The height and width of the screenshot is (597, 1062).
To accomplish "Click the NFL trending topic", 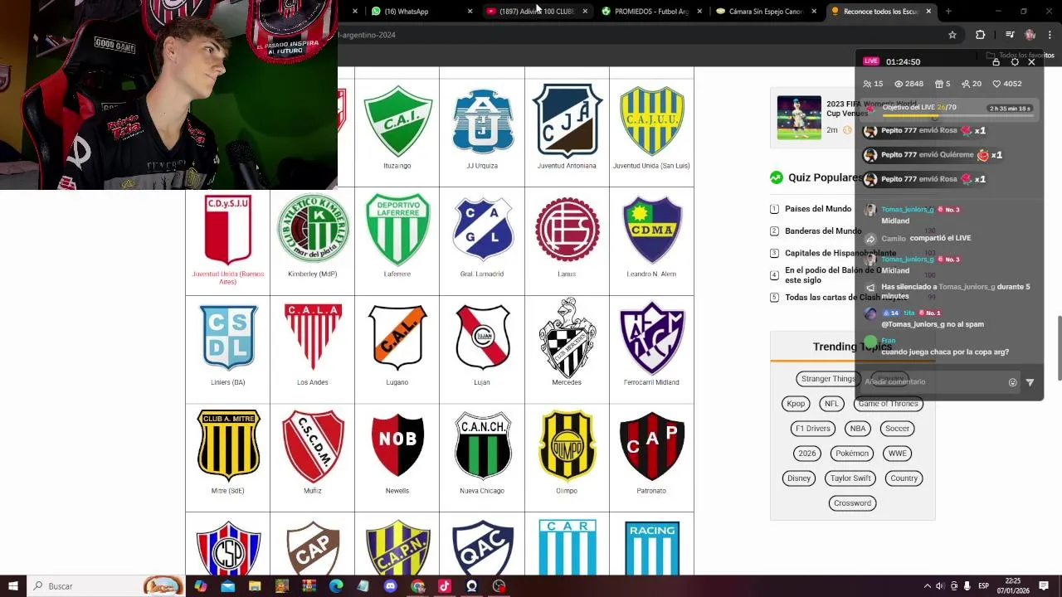I will (831, 404).
